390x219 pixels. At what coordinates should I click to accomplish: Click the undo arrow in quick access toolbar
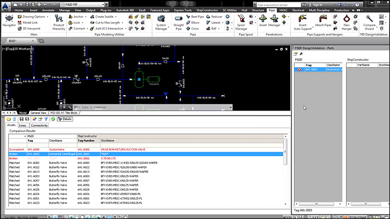[45, 4]
